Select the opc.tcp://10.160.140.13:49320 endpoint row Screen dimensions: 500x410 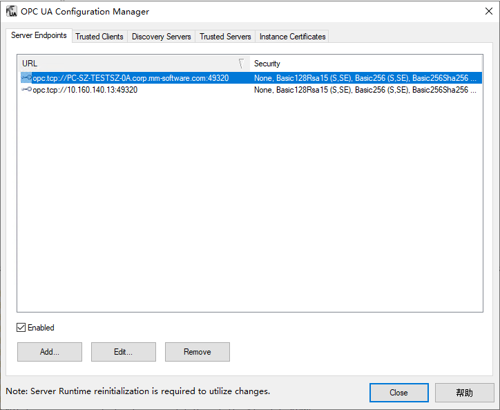(x=85, y=90)
